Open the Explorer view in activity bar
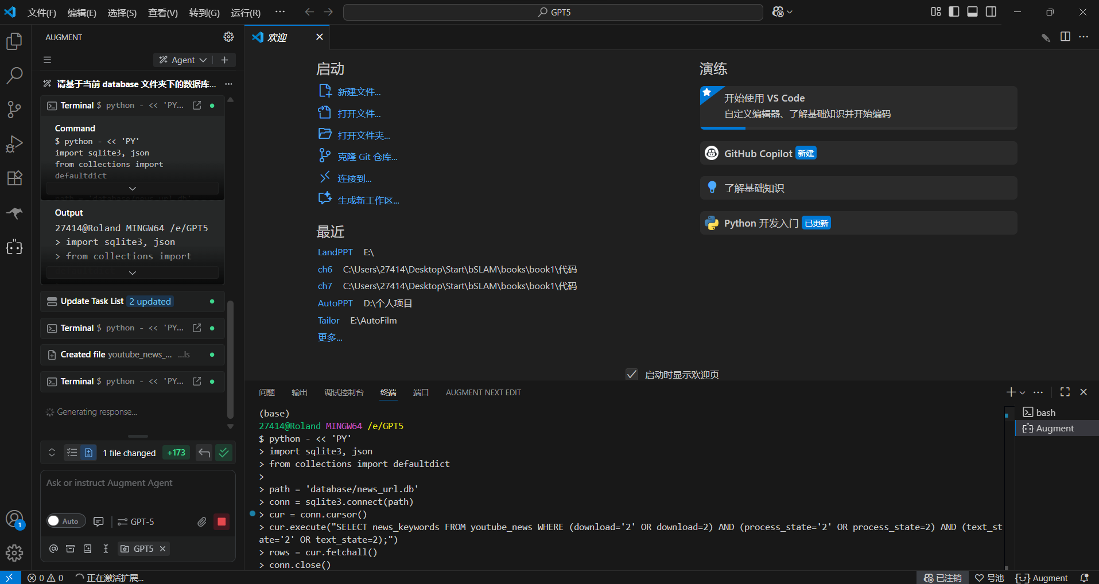Viewport: 1099px width, 584px height. [14, 41]
